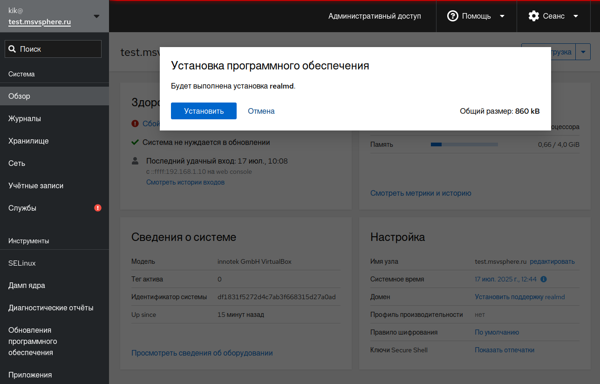This screenshot has height=384, width=600.
Task: Click the green checkmark update status icon
Action: point(135,142)
